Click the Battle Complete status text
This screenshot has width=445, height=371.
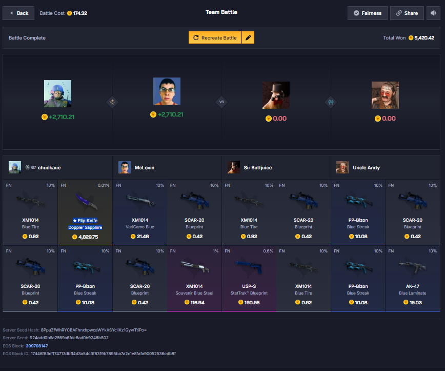point(27,38)
